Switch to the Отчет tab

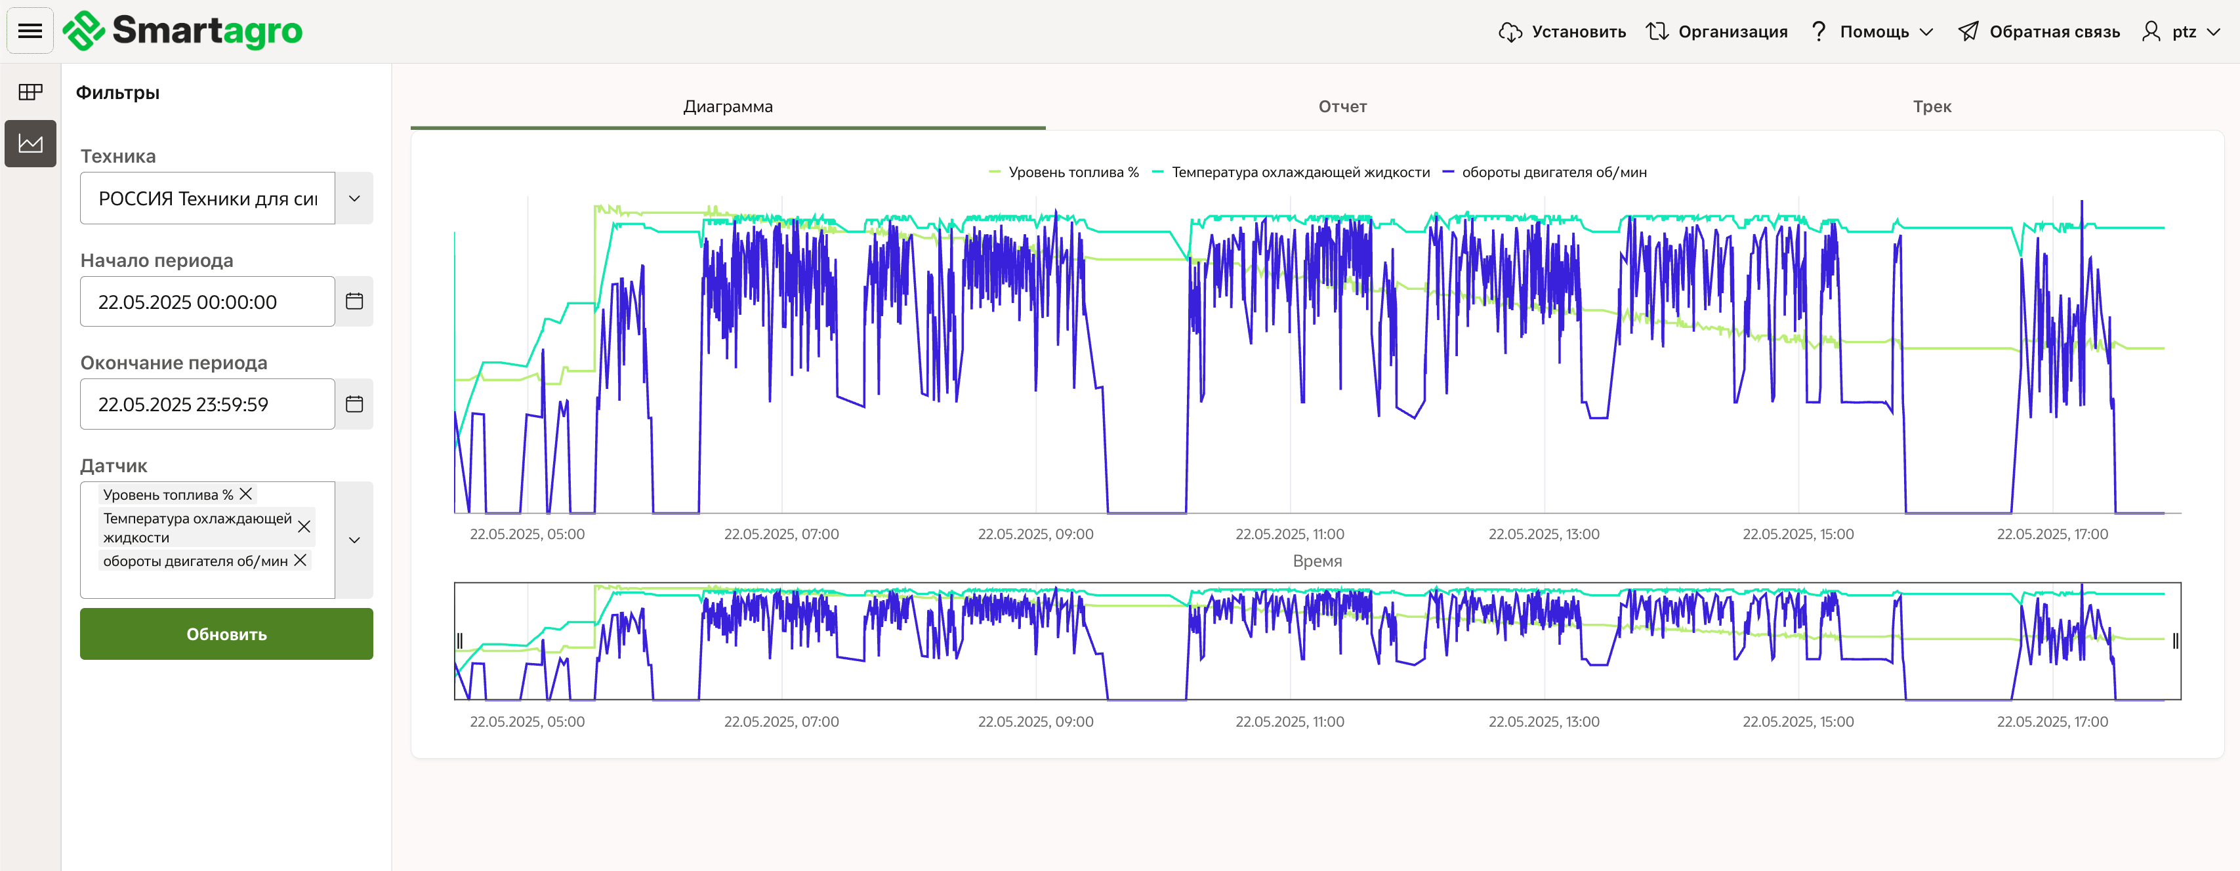1342,106
